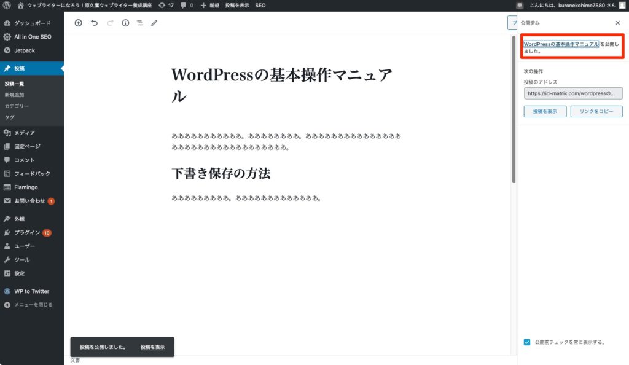This screenshot has height=365, width=629.
Task: Click the editor vertical scrollbar
Action: (x=514, y=109)
